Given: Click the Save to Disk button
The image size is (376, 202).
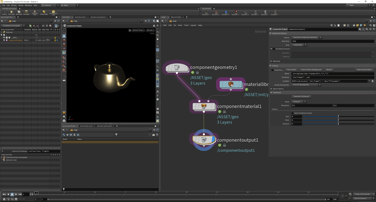Looking at the screenshot, I should click(291, 70).
